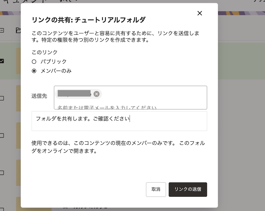This screenshot has width=265, height=211.
Task: Click the select-all checkbox icon in the toolbar
Action: (x=2, y=31)
